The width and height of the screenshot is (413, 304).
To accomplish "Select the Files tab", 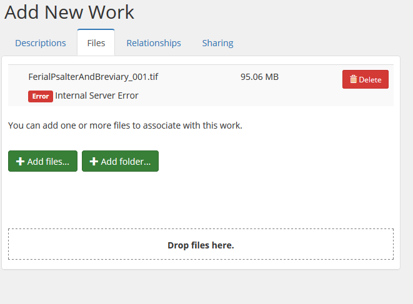I will (96, 43).
